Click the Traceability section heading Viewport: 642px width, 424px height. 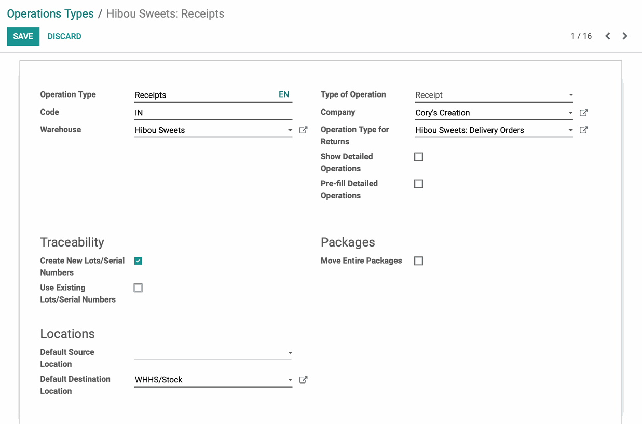click(x=72, y=242)
